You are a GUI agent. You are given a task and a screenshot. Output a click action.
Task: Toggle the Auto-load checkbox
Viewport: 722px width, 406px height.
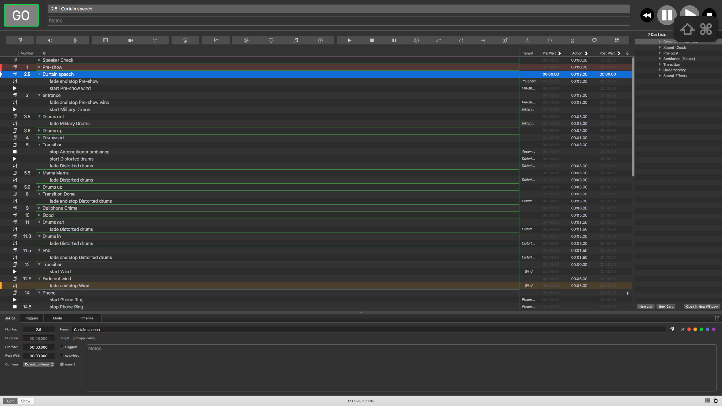tap(62, 355)
